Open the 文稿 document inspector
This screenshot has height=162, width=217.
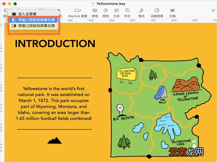(x=172, y=13)
